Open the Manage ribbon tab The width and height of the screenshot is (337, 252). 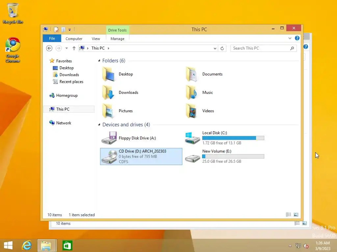(x=117, y=39)
